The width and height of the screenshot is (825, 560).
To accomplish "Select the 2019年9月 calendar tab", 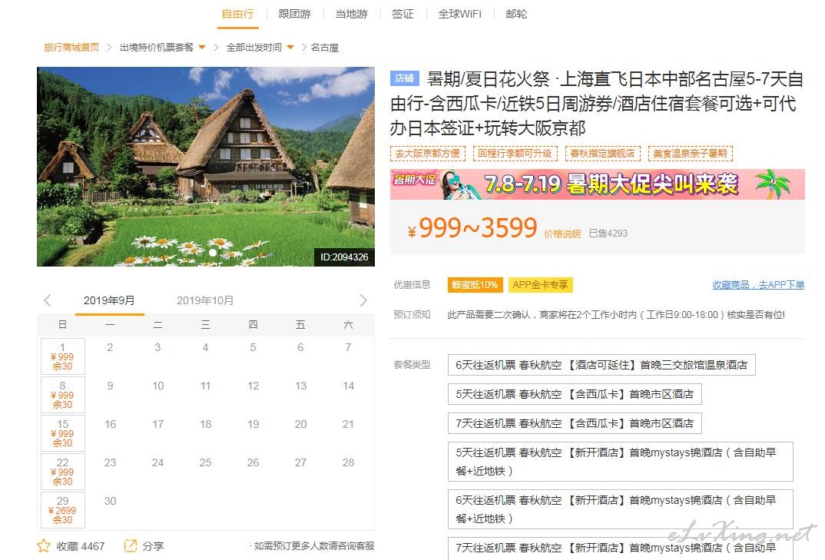I will point(109,300).
